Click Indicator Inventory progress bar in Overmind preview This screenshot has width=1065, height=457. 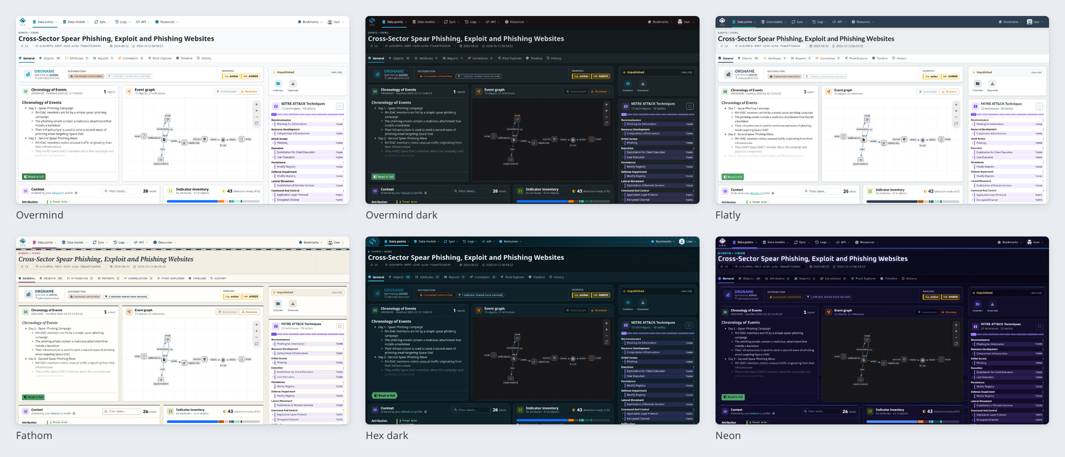click(214, 201)
